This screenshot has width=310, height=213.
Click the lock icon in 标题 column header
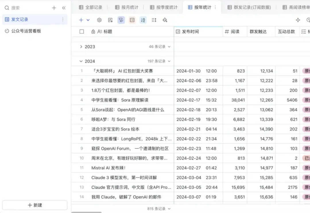93,31
